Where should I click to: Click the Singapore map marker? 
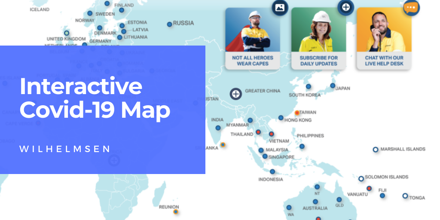point(265,156)
